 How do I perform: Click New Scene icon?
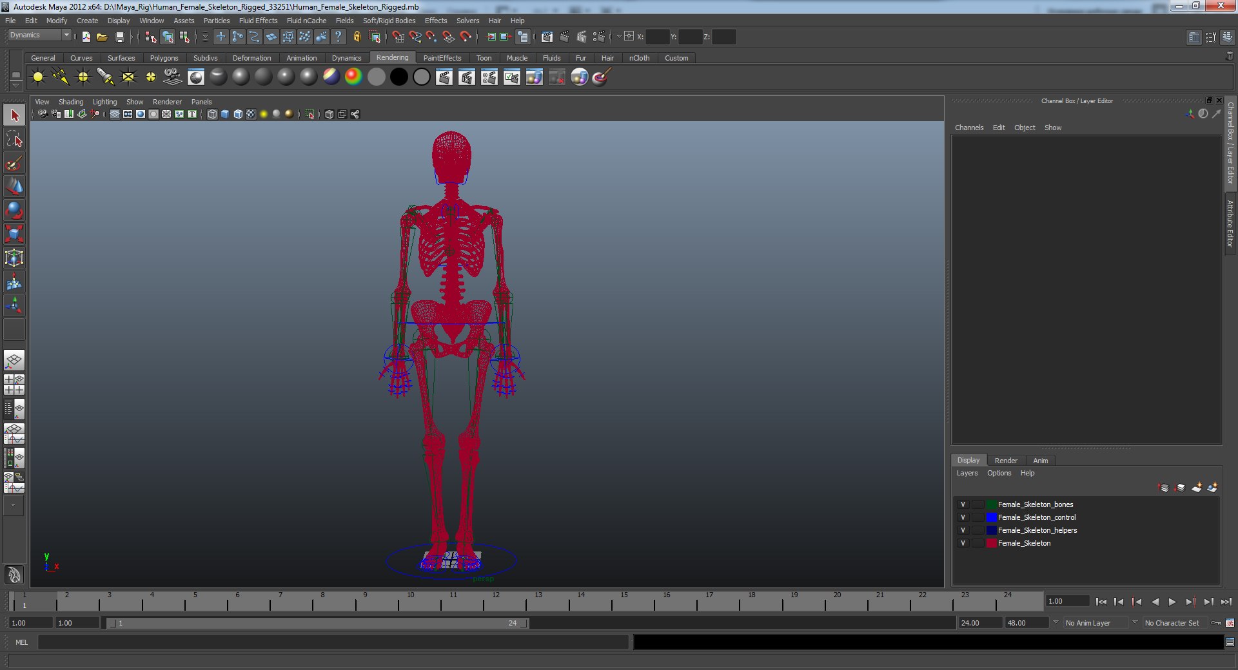click(x=86, y=37)
